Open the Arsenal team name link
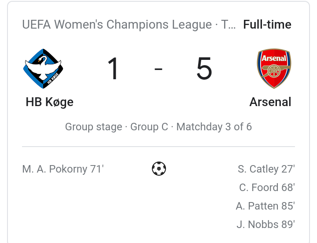 270,102
